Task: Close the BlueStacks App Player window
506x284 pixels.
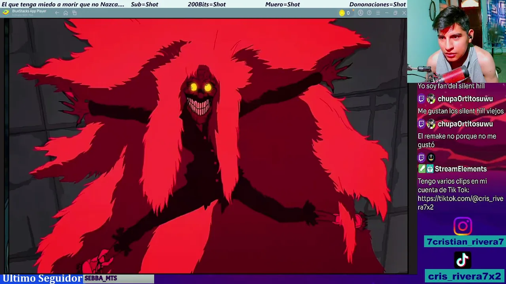Action: click(x=404, y=13)
